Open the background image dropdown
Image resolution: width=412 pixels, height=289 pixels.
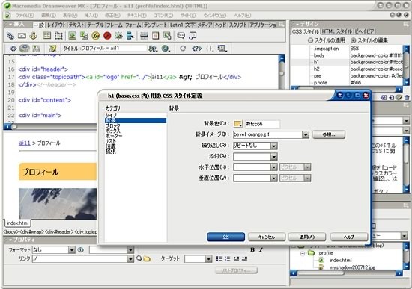click(x=306, y=134)
